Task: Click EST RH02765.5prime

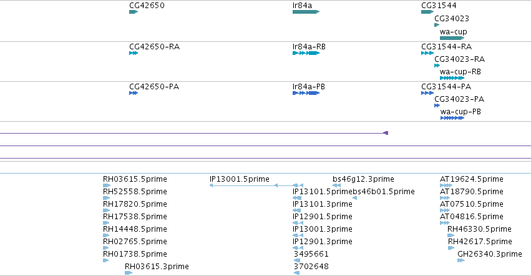Action: 135,242
